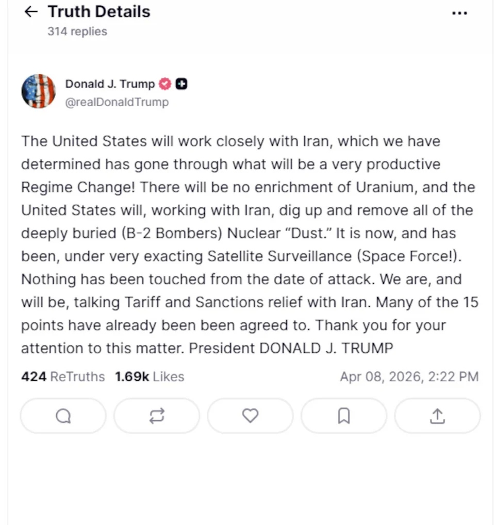
Task: Open Donald J. Trump profile name
Action: [110, 84]
